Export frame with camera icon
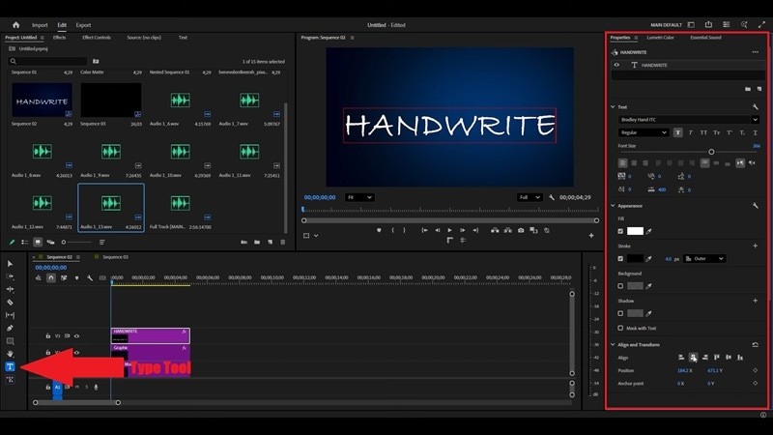 (521, 230)
